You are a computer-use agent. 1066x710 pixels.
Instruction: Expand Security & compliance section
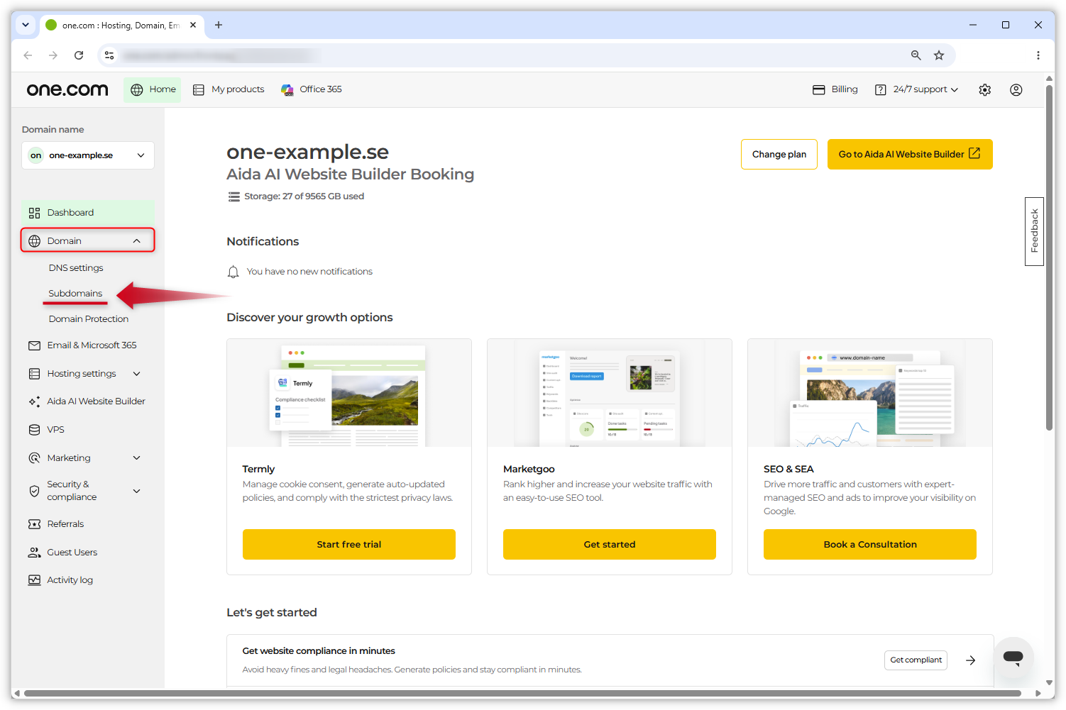point(137,491)
